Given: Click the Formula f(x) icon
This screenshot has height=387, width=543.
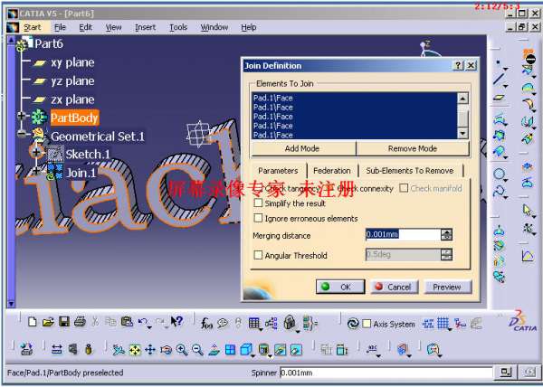Looking at the screenshot, I should click(x=206, y=322).
